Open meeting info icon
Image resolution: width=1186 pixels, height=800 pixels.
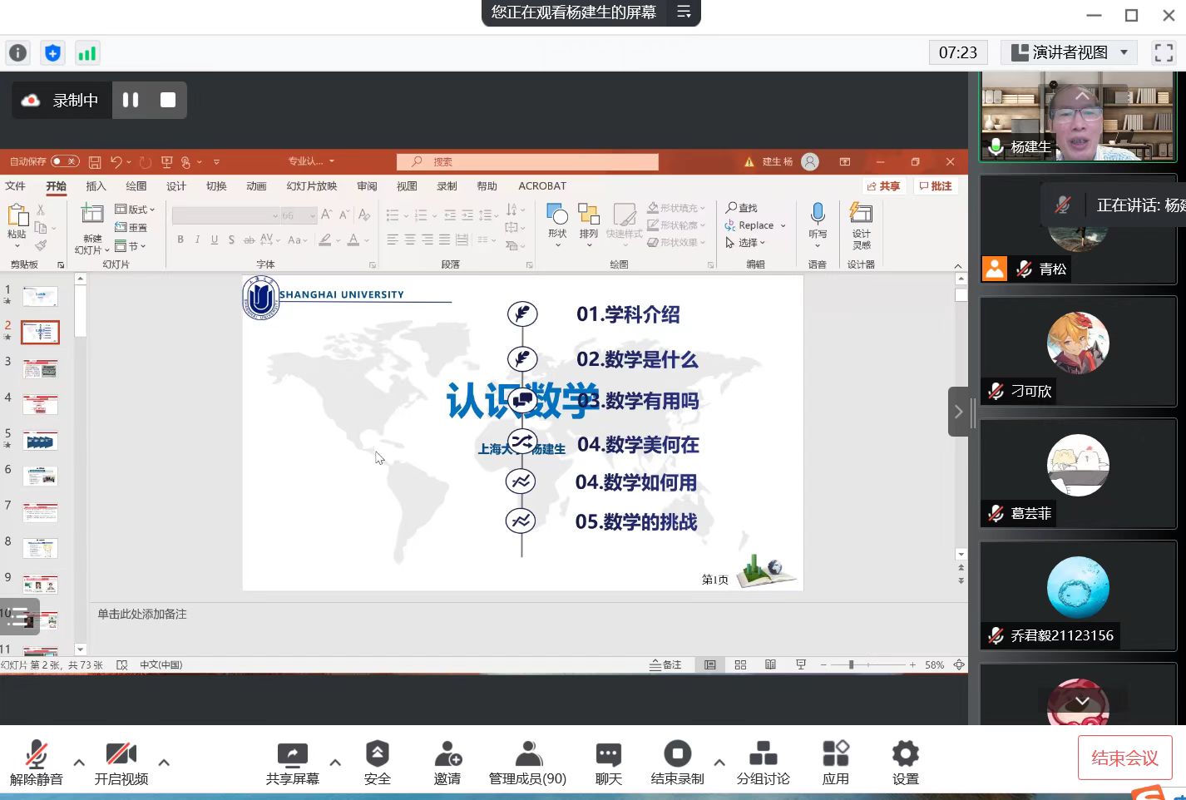(x=17, y=53)
